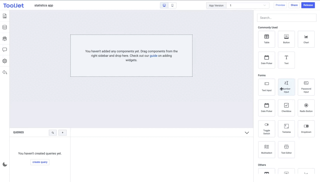Open the guide link on canvas
The height and width of the screenshot is (182, 320).
pos(153,56)
